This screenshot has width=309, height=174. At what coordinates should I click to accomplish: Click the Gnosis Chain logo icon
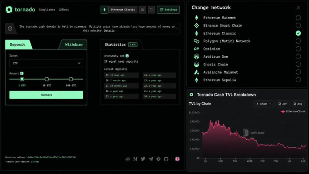point(196,65)
